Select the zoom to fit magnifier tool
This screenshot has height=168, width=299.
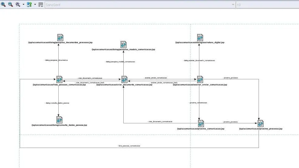[18, 5]
